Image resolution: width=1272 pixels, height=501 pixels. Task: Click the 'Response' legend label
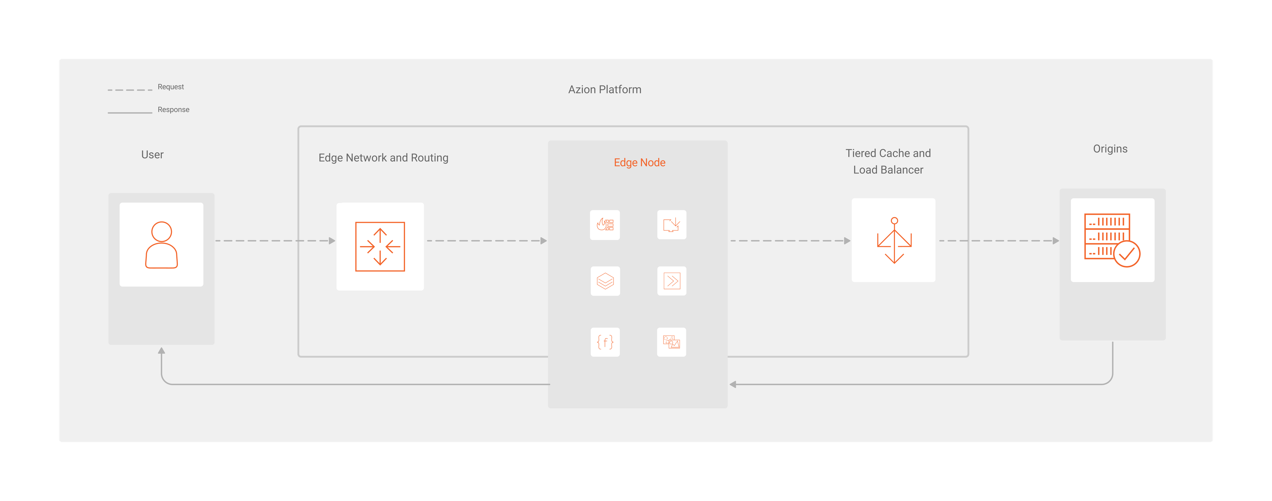173,110
